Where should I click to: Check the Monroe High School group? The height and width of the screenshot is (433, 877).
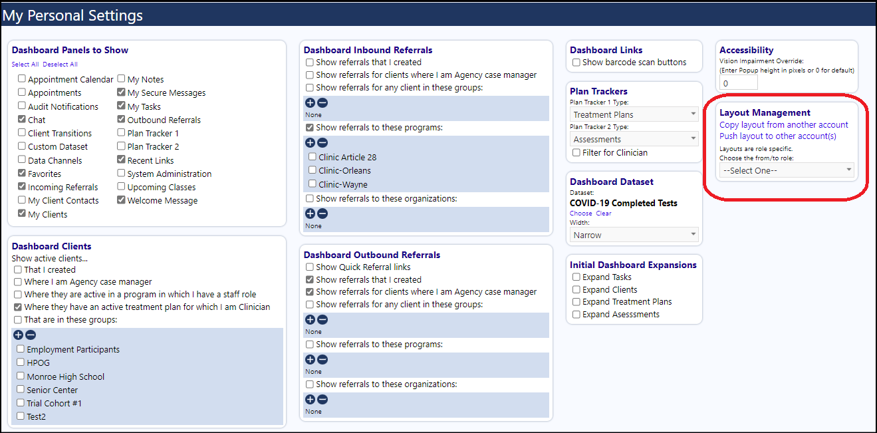click(x=21, y=376)
